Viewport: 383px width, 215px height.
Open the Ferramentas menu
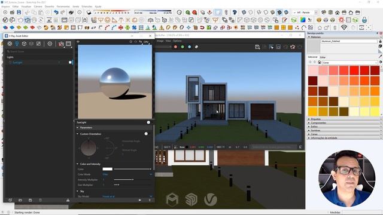[63, 7]
